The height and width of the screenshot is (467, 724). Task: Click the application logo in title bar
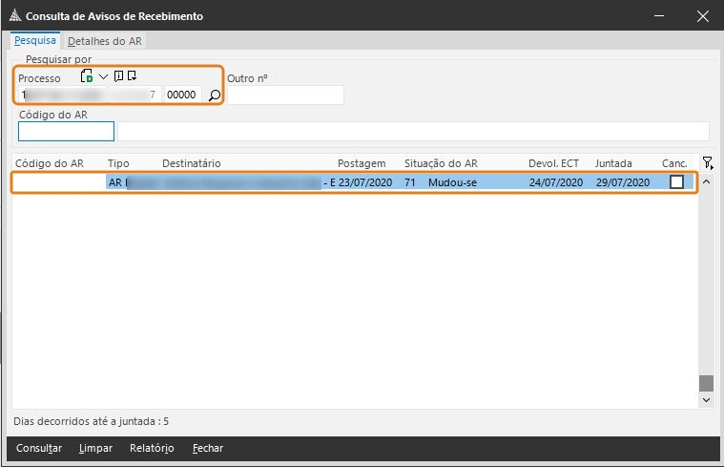[x=12, y=16]
